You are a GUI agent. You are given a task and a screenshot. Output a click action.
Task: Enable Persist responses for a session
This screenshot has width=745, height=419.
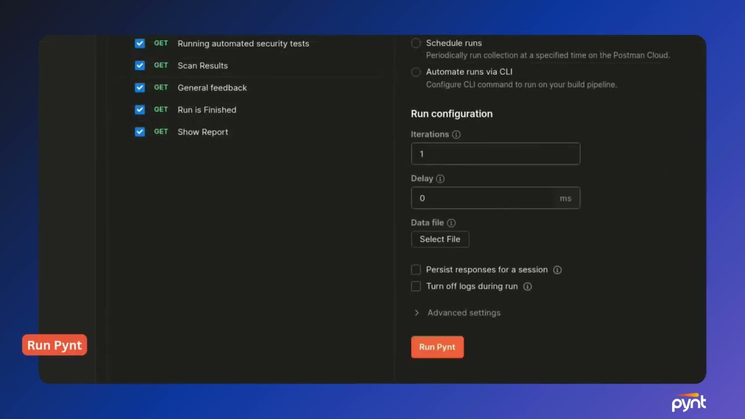click(x=416, y=270)
